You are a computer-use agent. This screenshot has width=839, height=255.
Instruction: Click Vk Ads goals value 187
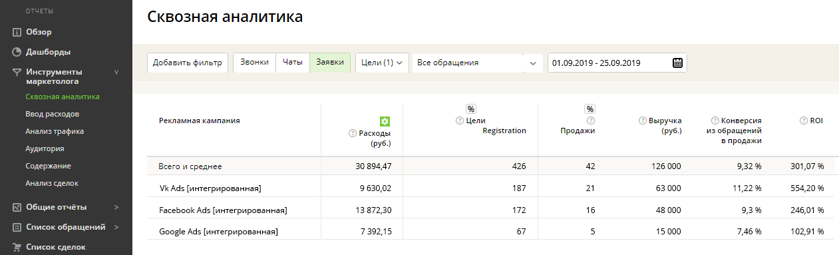point(520,188)
